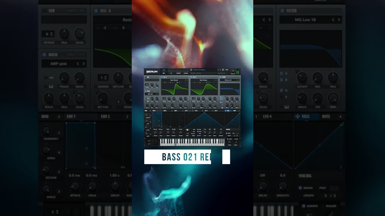The height and width of the screenshot is (216, 385).
Task: Click the MASTER volume knob in the small Serum
Action: click(233, 71)
